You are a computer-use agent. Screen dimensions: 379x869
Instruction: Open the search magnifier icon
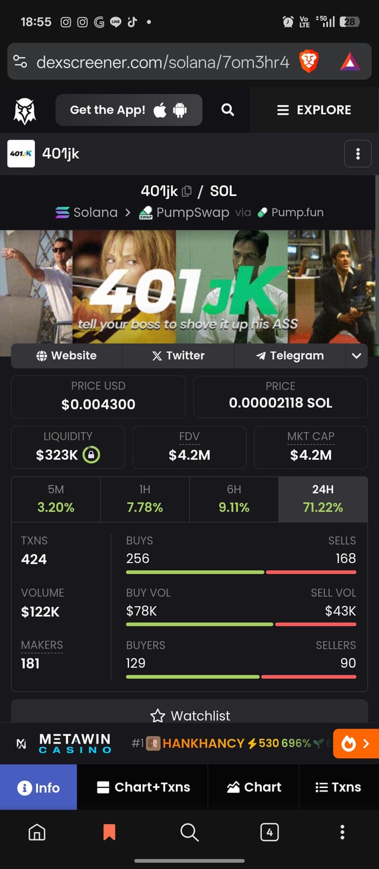pyautogui.click(x=227, y=110)
